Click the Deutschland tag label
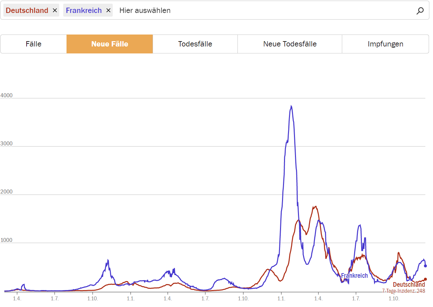 click(27, 11)
